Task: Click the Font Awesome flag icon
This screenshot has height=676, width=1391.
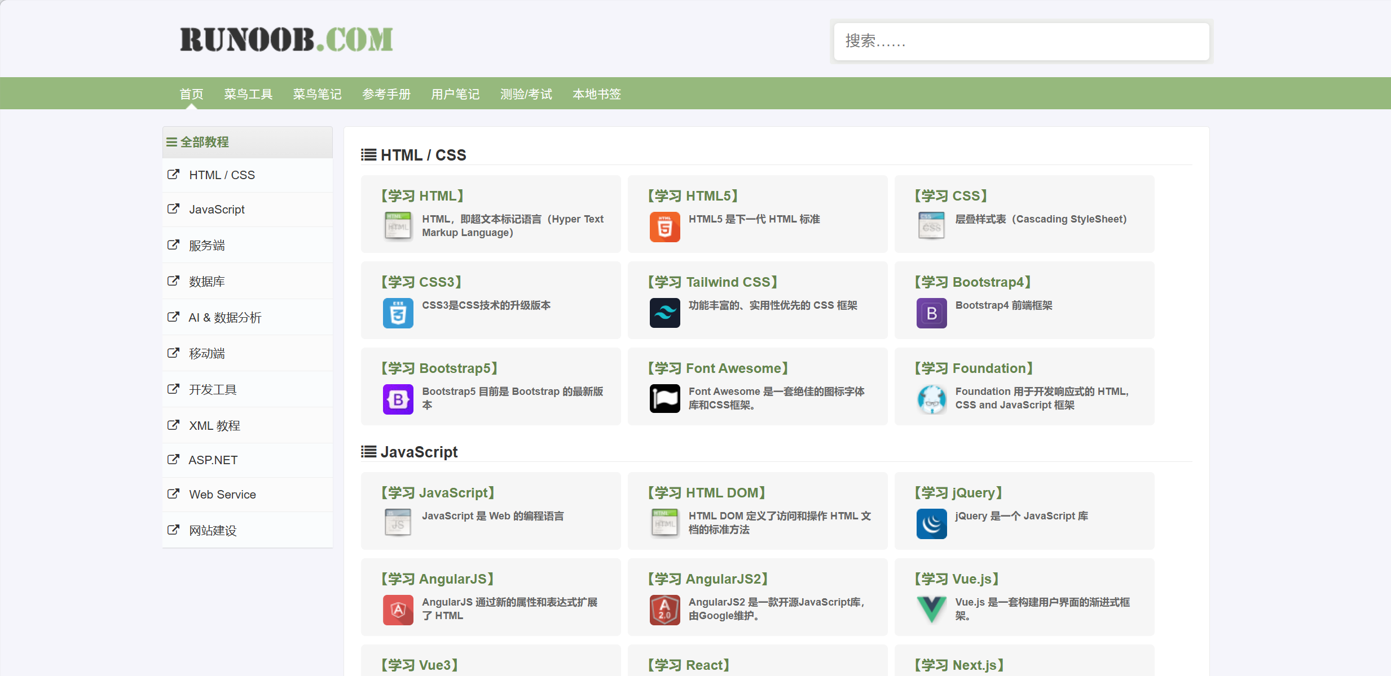Action: [664, 399]
